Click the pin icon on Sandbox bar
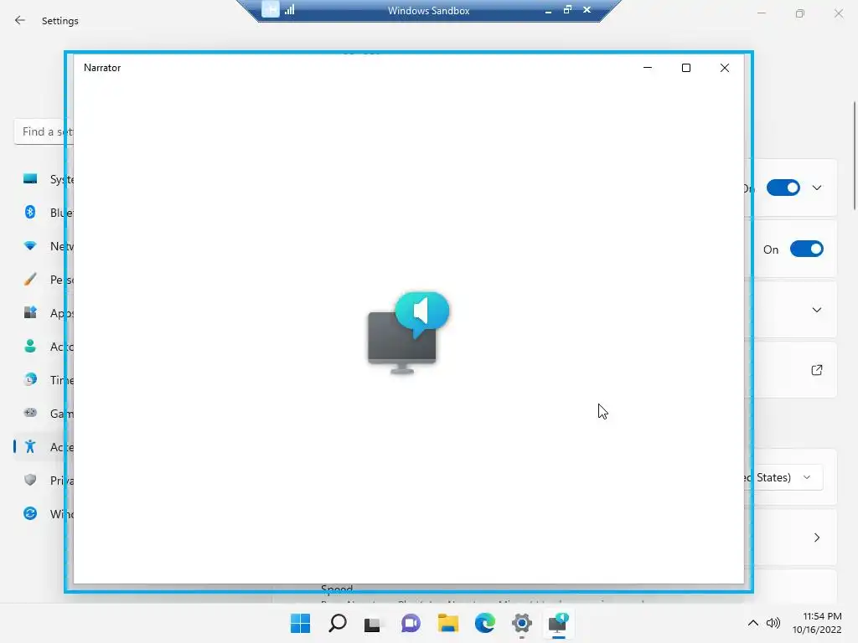The image size is (858, 643). (x=271, y=9)
